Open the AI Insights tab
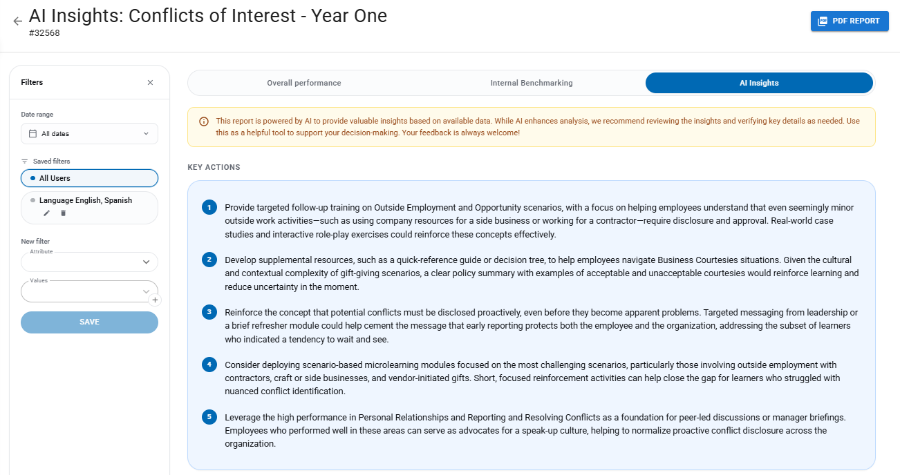Screen dimensions: 900x475 pyautogui.click(x=759, y=83)
